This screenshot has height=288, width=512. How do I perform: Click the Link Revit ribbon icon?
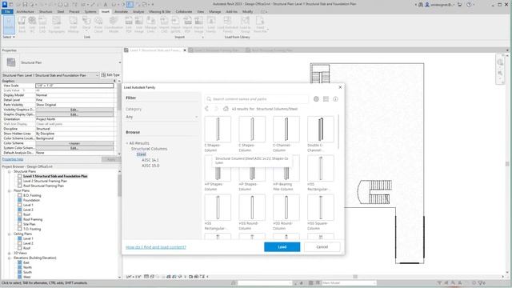click(x=22, y=25)
